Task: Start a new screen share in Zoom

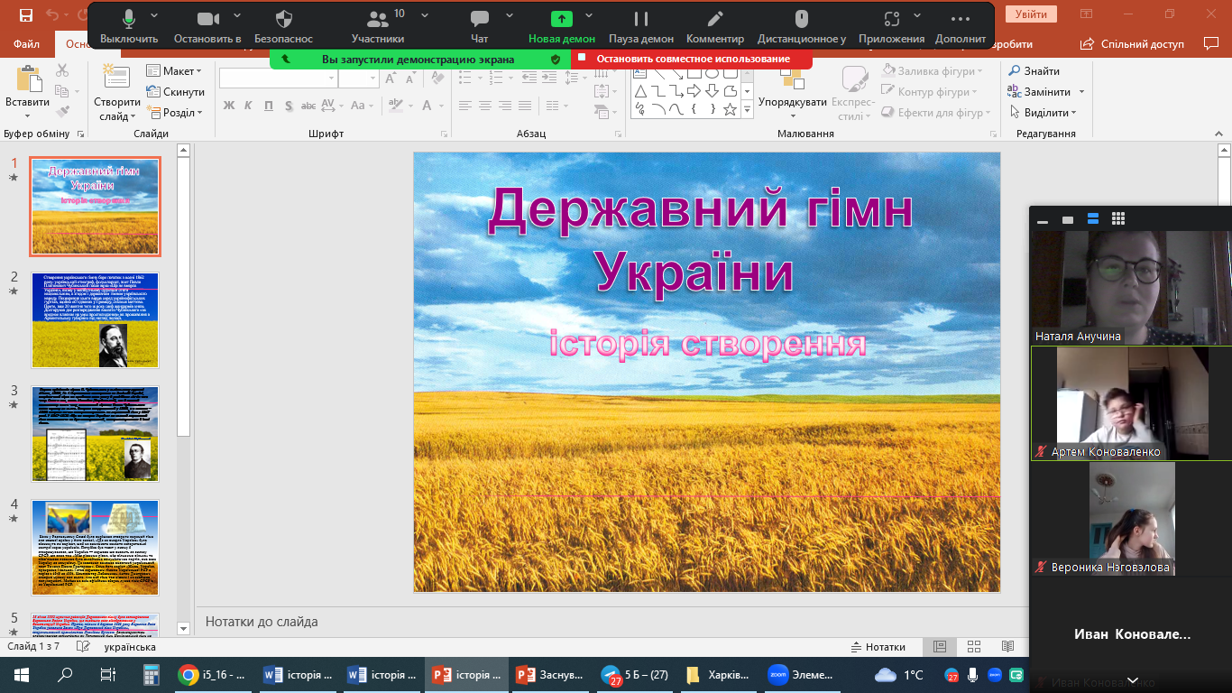Action: (x=562, y=26)
